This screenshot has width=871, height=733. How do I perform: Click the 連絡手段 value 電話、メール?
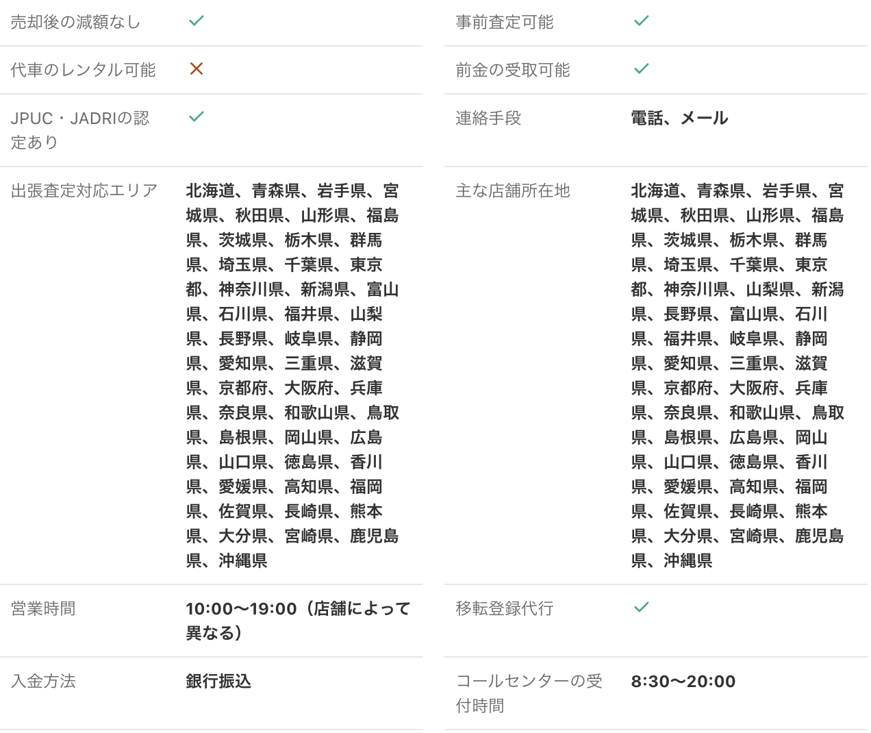[679, 119]
